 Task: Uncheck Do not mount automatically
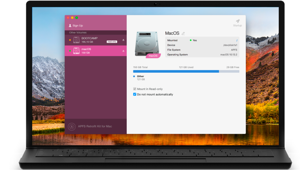pos(135,94)
